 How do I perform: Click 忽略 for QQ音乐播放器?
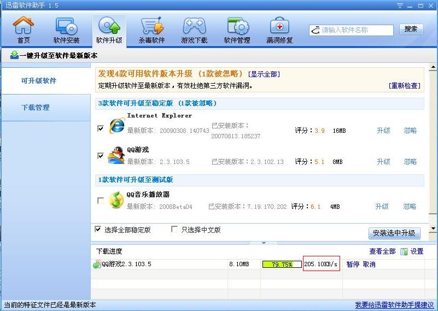(410, 206)
